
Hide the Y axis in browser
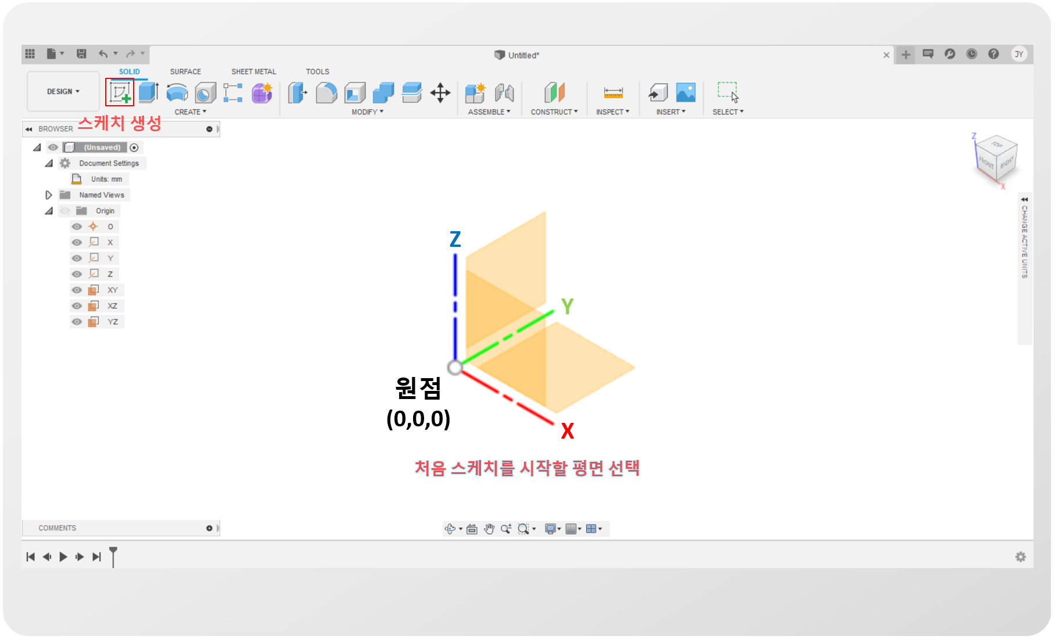tap(77, 258)
